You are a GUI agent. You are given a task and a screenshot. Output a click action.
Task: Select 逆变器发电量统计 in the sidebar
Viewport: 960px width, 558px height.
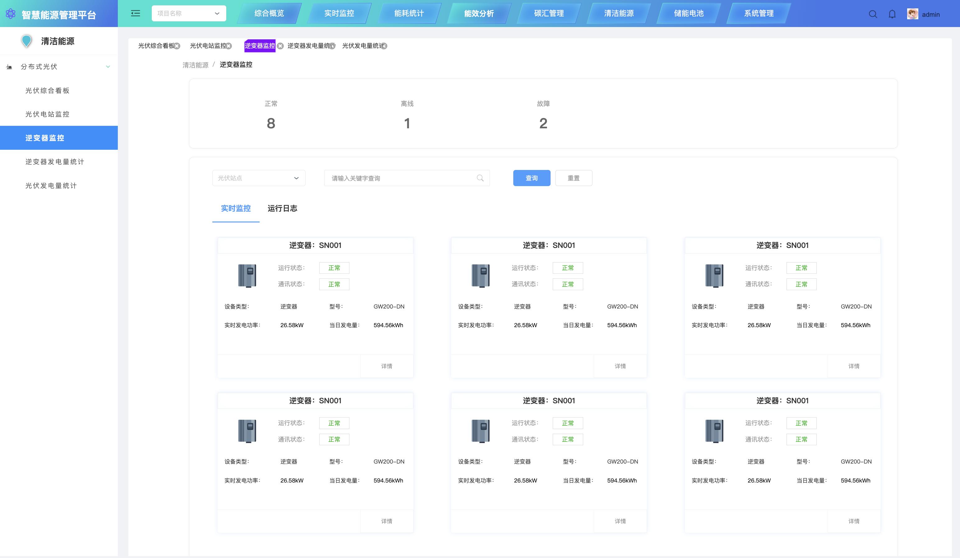coord(55,162)
